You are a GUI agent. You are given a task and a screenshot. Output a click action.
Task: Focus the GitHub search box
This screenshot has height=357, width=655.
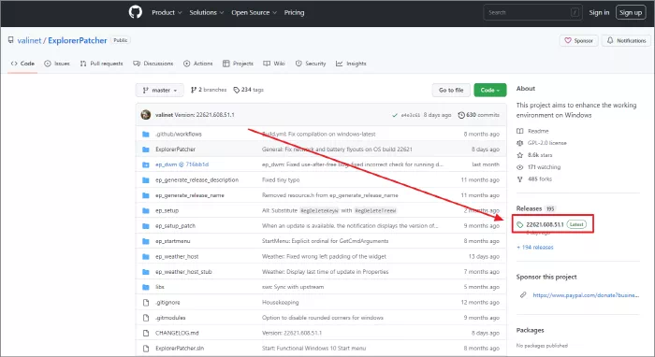532,12
